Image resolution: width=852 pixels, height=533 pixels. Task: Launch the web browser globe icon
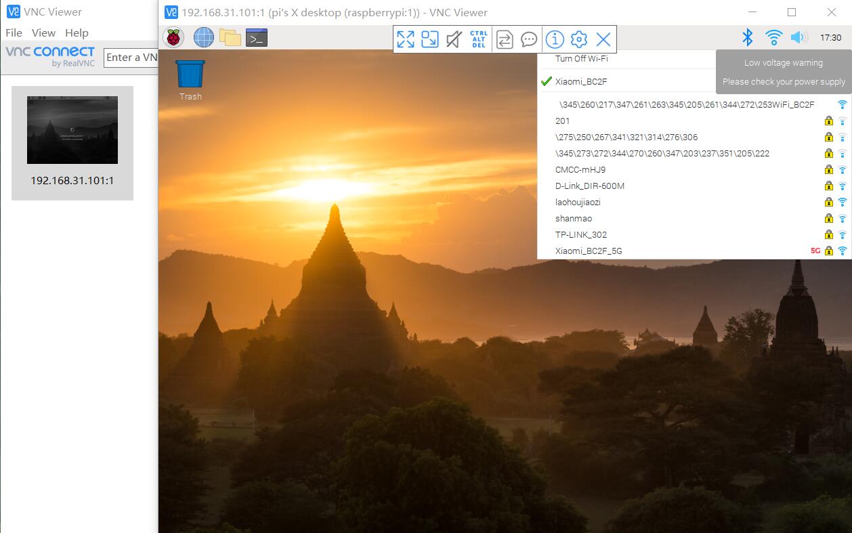(x=203, y=38)
